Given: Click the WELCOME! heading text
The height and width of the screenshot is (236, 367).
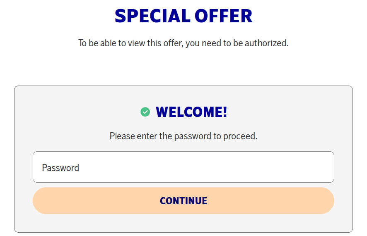Looking at the screenshot, I should click(191, 112).
